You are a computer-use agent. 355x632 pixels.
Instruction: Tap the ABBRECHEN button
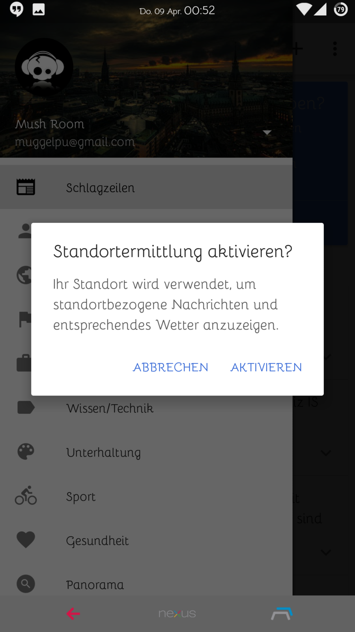pyautogui.click(x=170, y=367)
